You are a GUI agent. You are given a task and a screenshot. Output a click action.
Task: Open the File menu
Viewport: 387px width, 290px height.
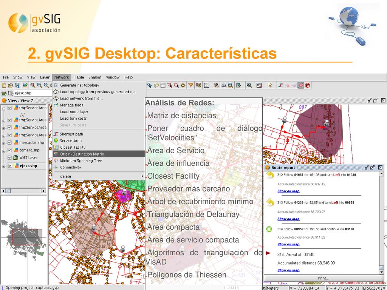click(6, 77)
